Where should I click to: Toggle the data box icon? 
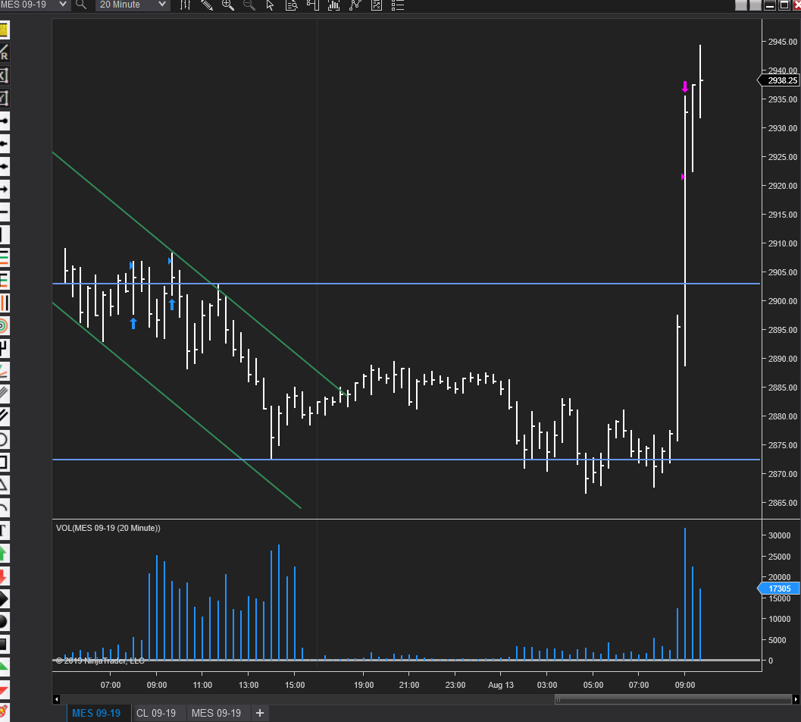coord(292,5)
